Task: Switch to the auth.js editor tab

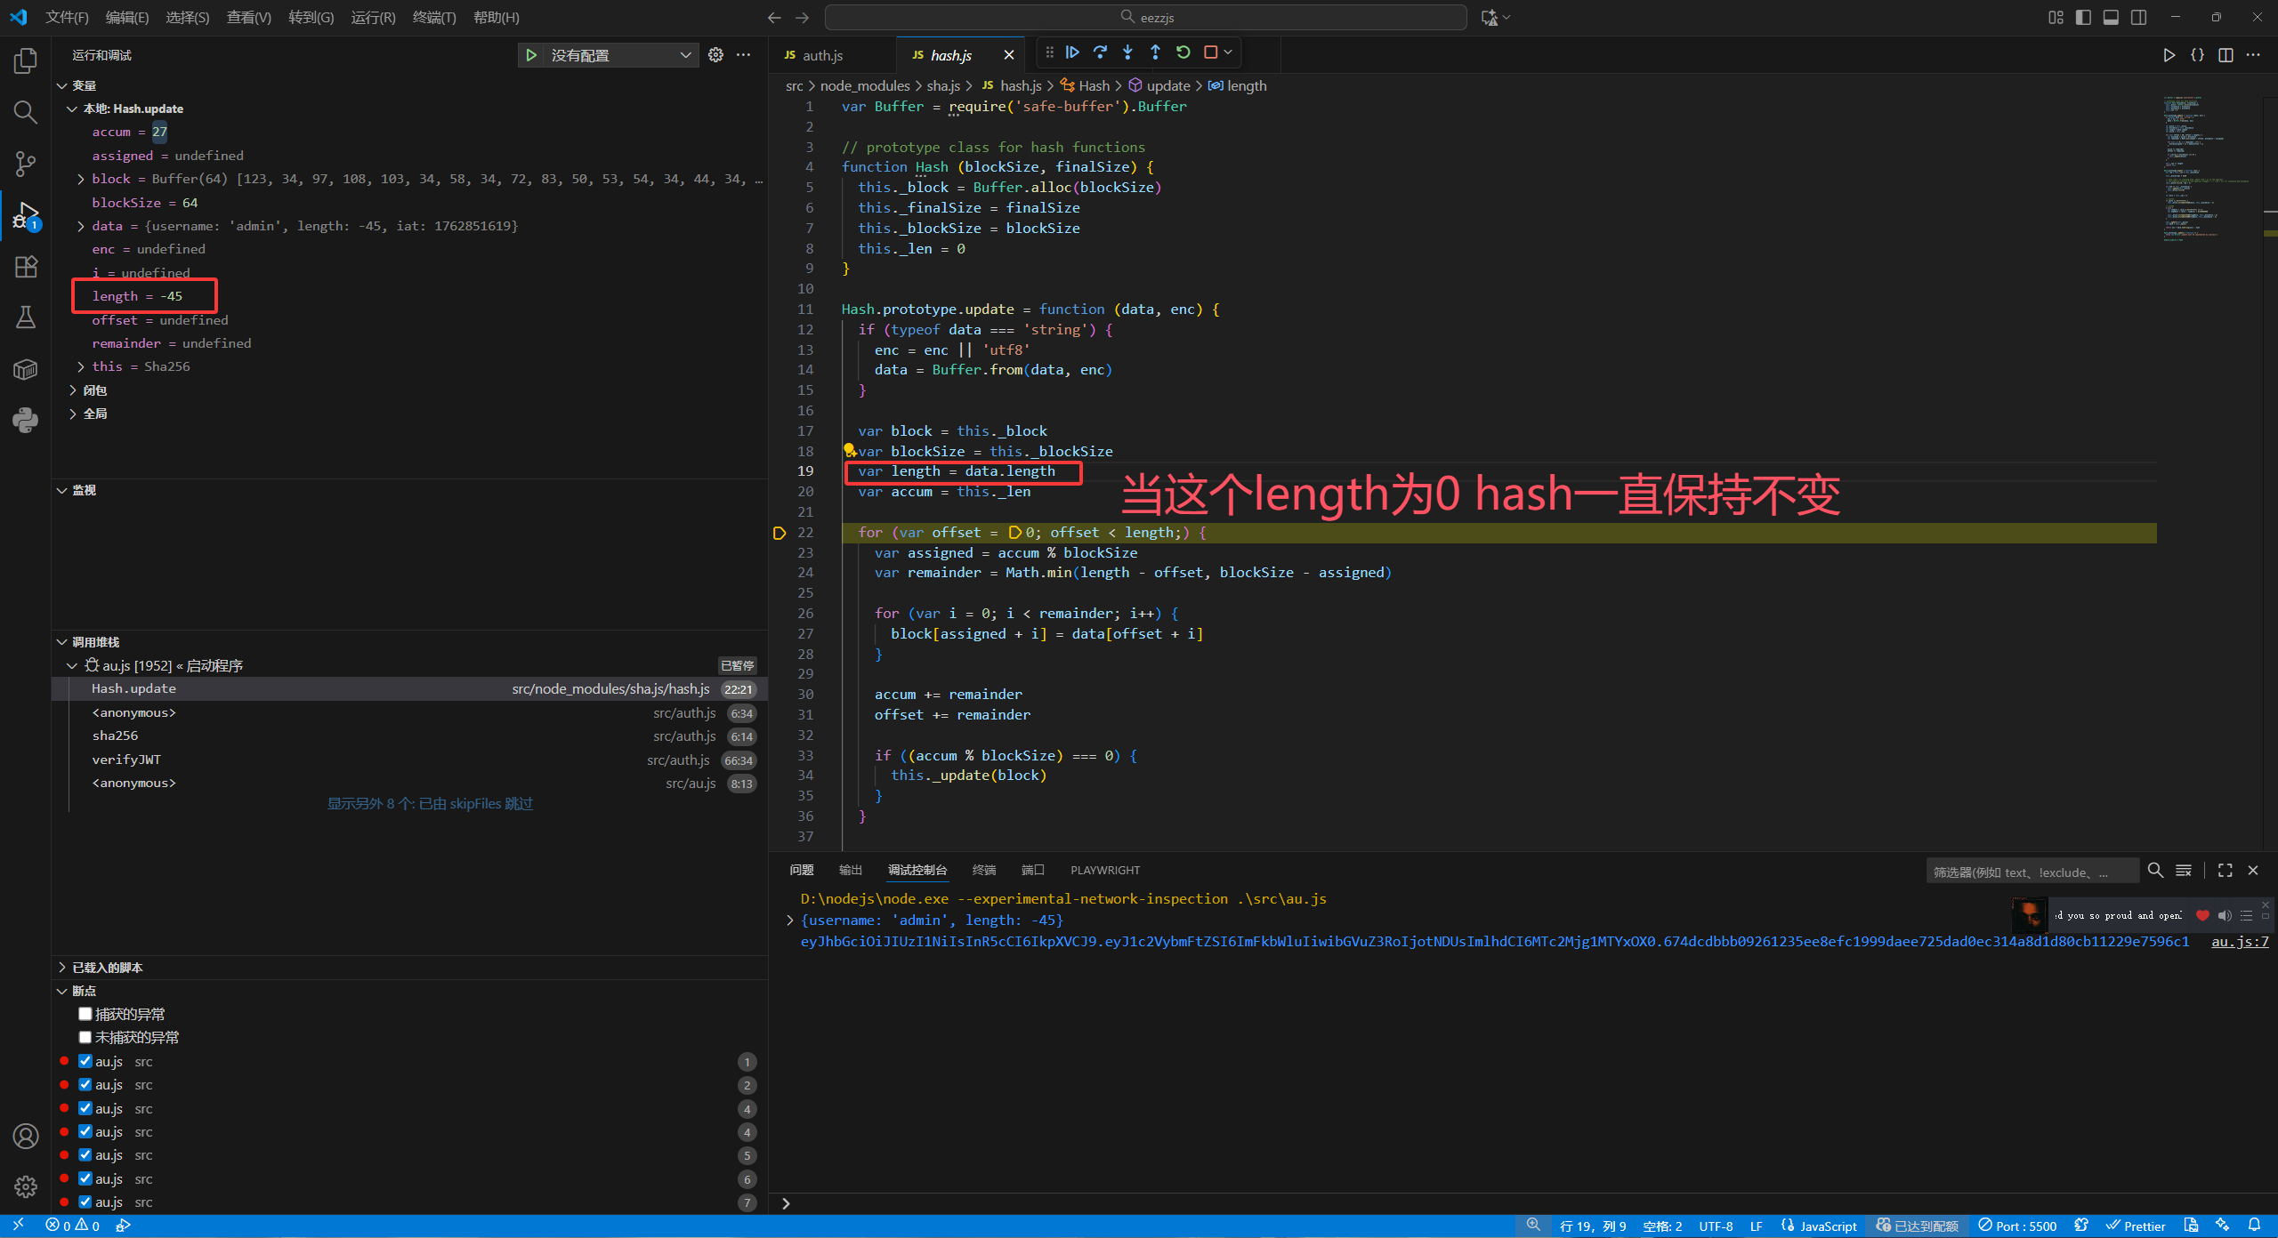Action: pos(822,55)
